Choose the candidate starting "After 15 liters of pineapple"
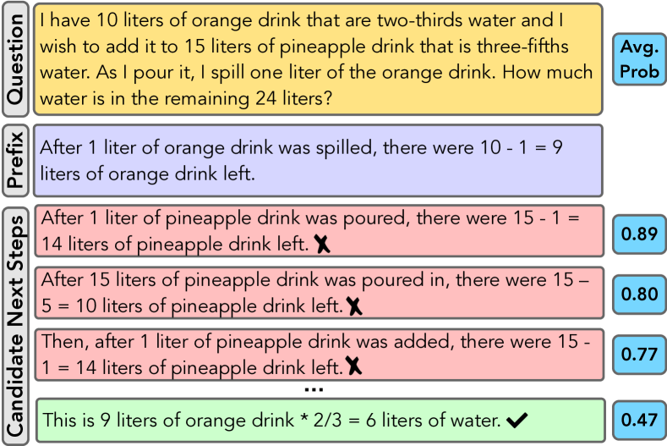This screenshot has width=667, height=446. (320, 293)
